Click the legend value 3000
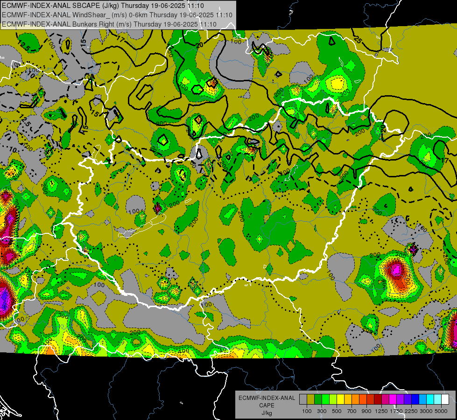457x420 pixels. (426, 411)
